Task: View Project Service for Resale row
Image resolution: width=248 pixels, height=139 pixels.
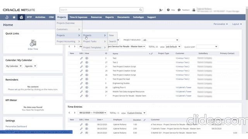Action: 87,96
